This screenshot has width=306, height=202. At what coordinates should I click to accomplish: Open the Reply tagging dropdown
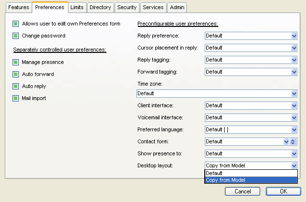294,60
